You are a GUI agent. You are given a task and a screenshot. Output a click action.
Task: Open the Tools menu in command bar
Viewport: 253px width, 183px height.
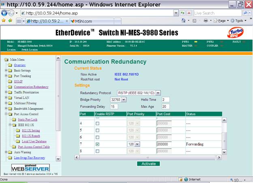tap(240, 21)
